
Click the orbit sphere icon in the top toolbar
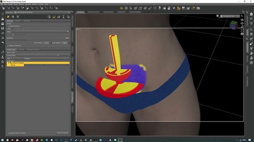pyautogui.click(x=126, y=8)
